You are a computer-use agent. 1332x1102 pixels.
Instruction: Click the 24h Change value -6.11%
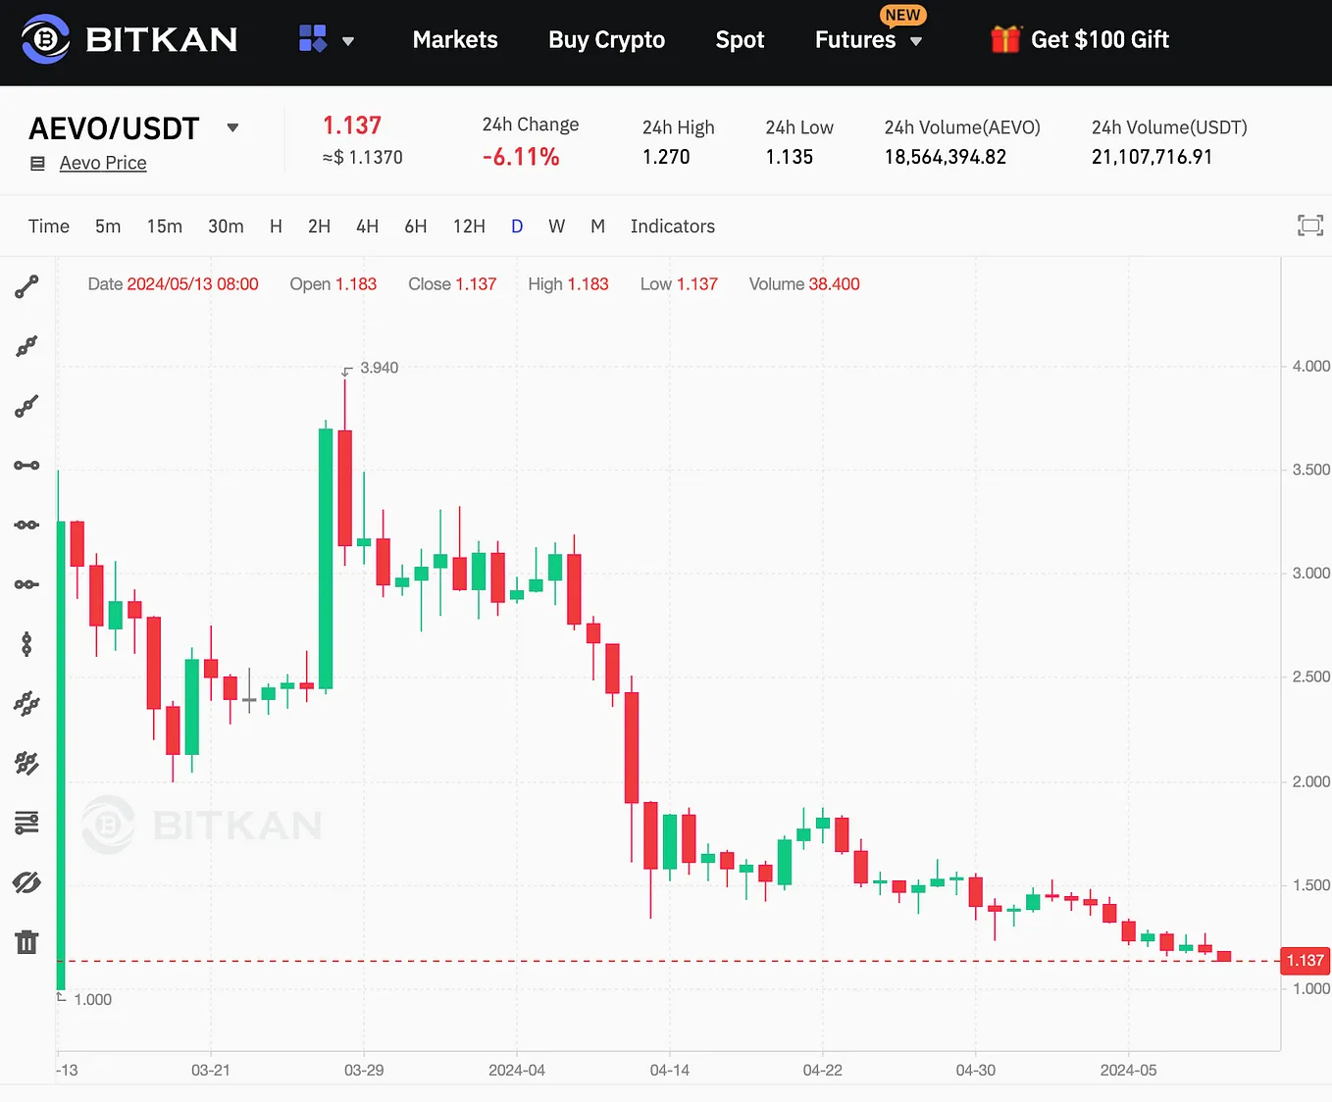coord(521,157)
